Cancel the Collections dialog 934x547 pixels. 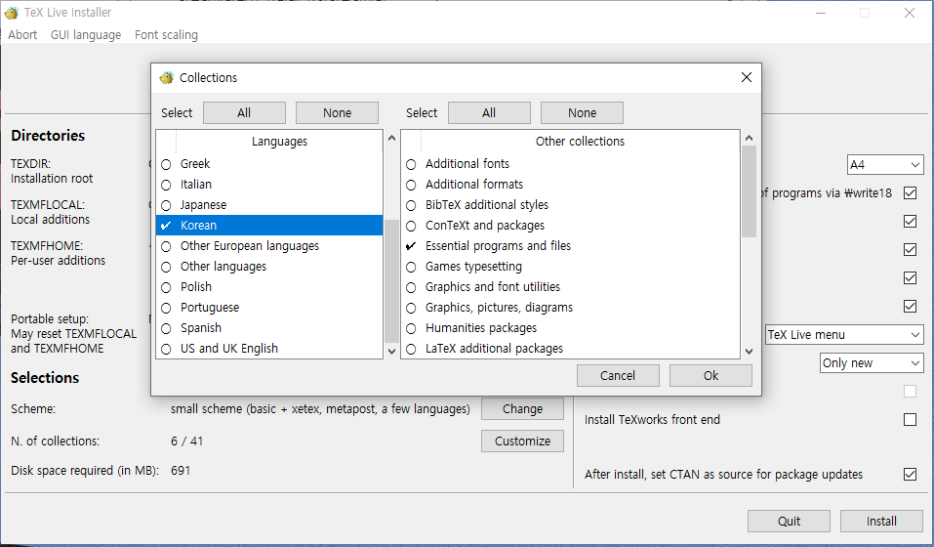(x=618, y=376)
